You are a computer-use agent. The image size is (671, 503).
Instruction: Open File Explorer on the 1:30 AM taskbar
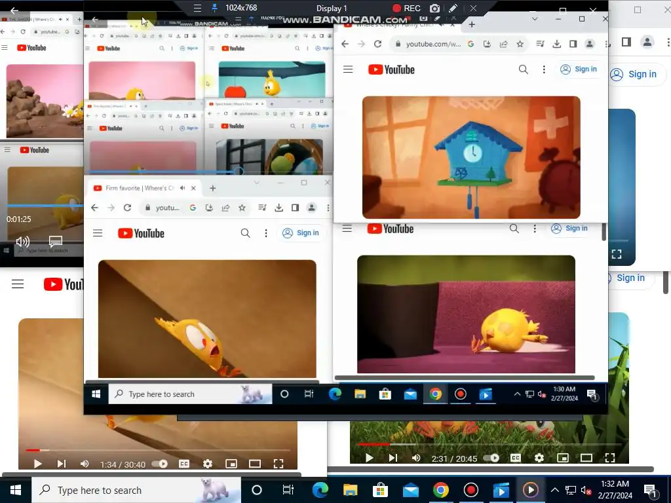[360, 394]
